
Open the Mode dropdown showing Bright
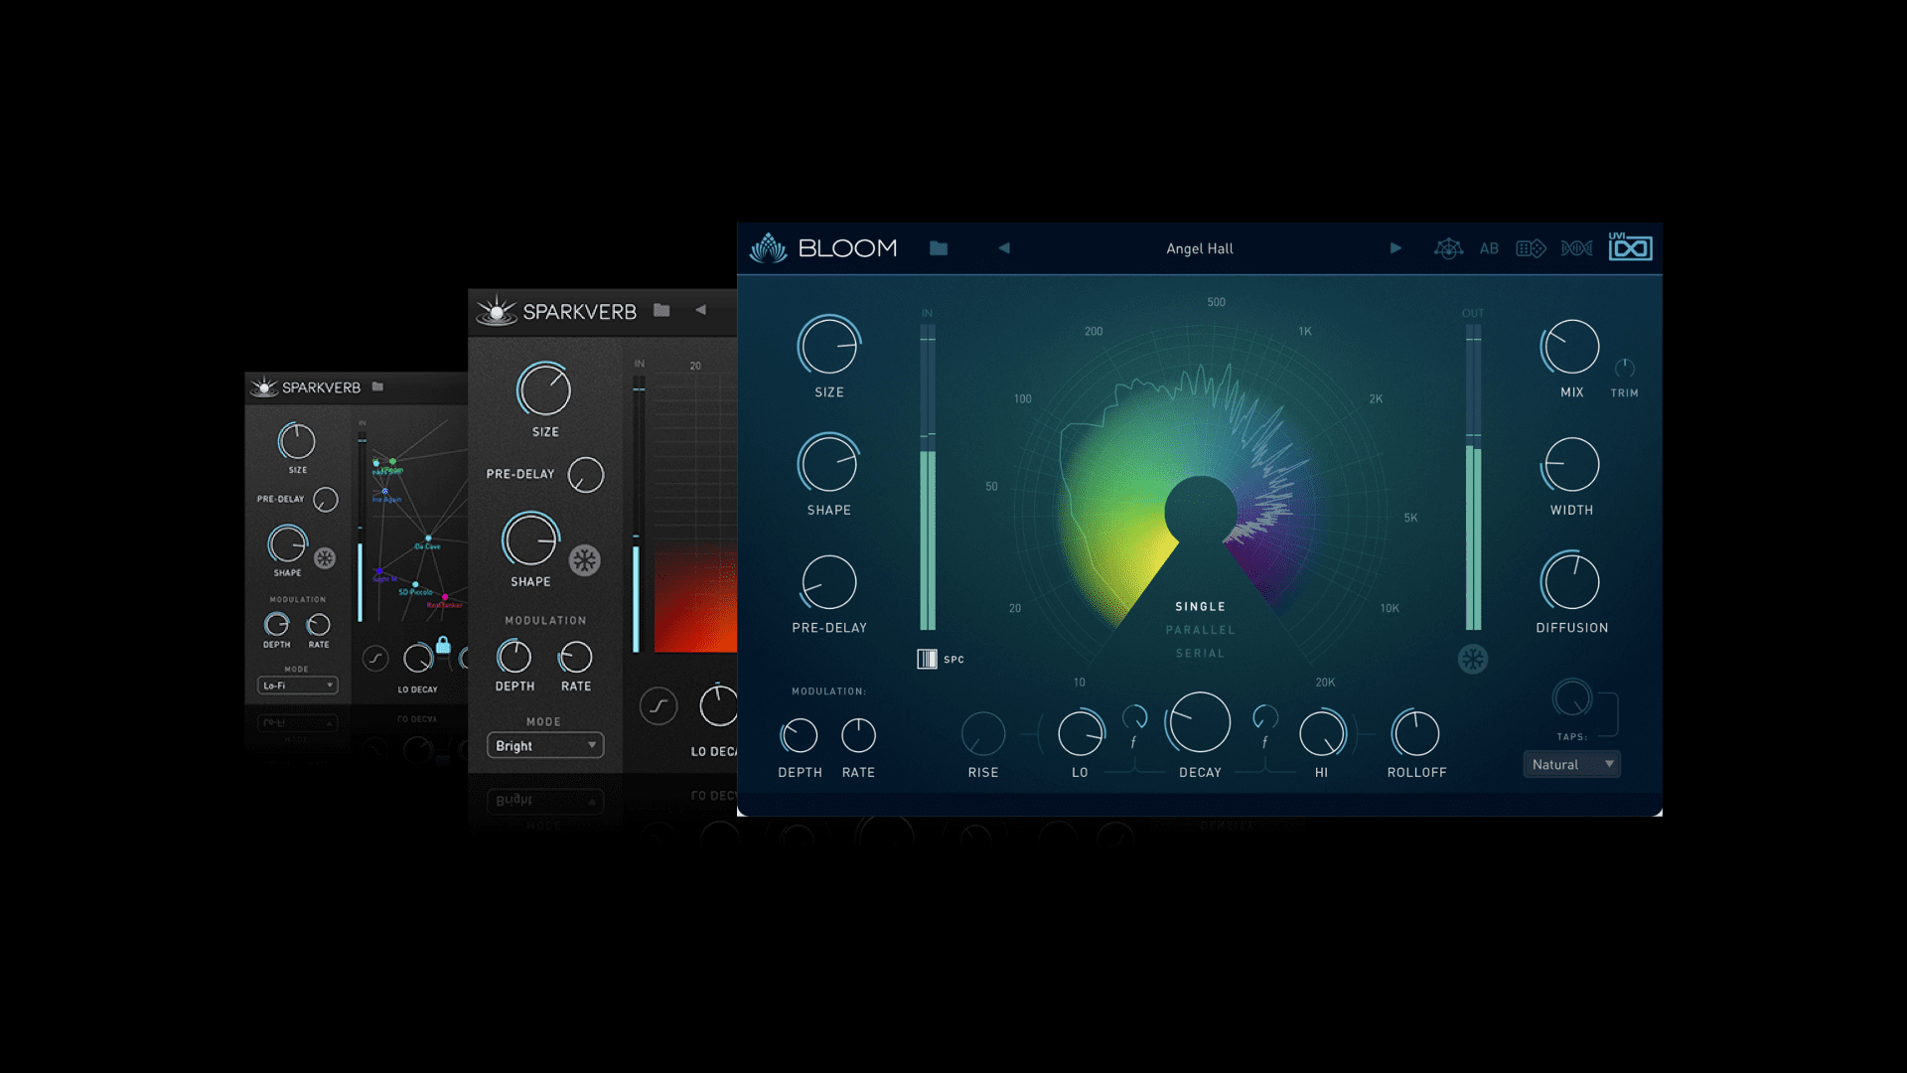point(545,745)
